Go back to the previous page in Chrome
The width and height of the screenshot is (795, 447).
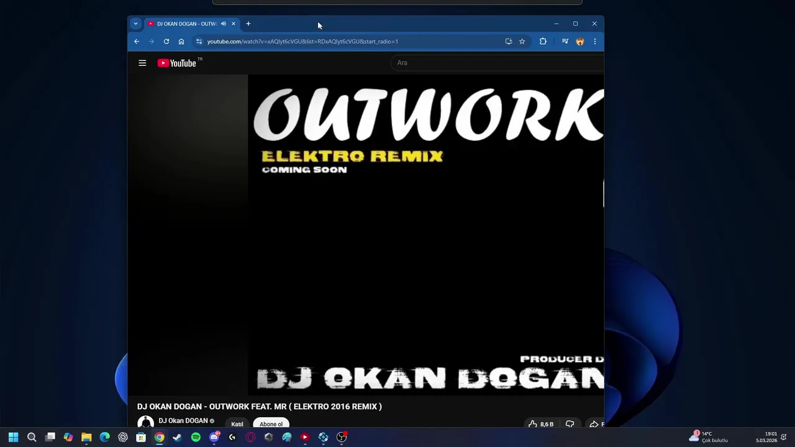tap(137, 42)
